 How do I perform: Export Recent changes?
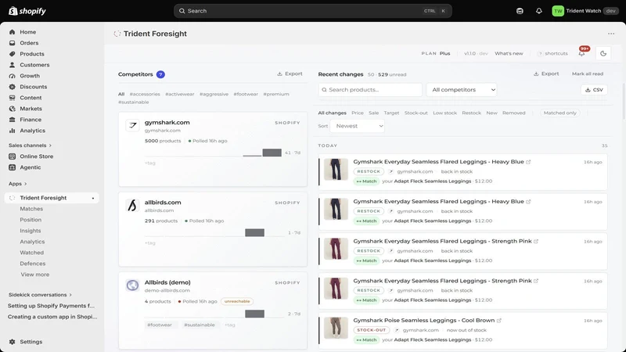[546, 74]
